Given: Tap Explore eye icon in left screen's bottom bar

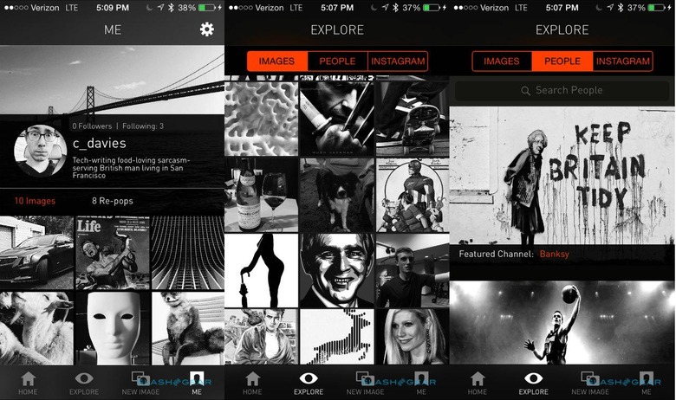Looking at the screenshot, I should click(x=84, y=378).
